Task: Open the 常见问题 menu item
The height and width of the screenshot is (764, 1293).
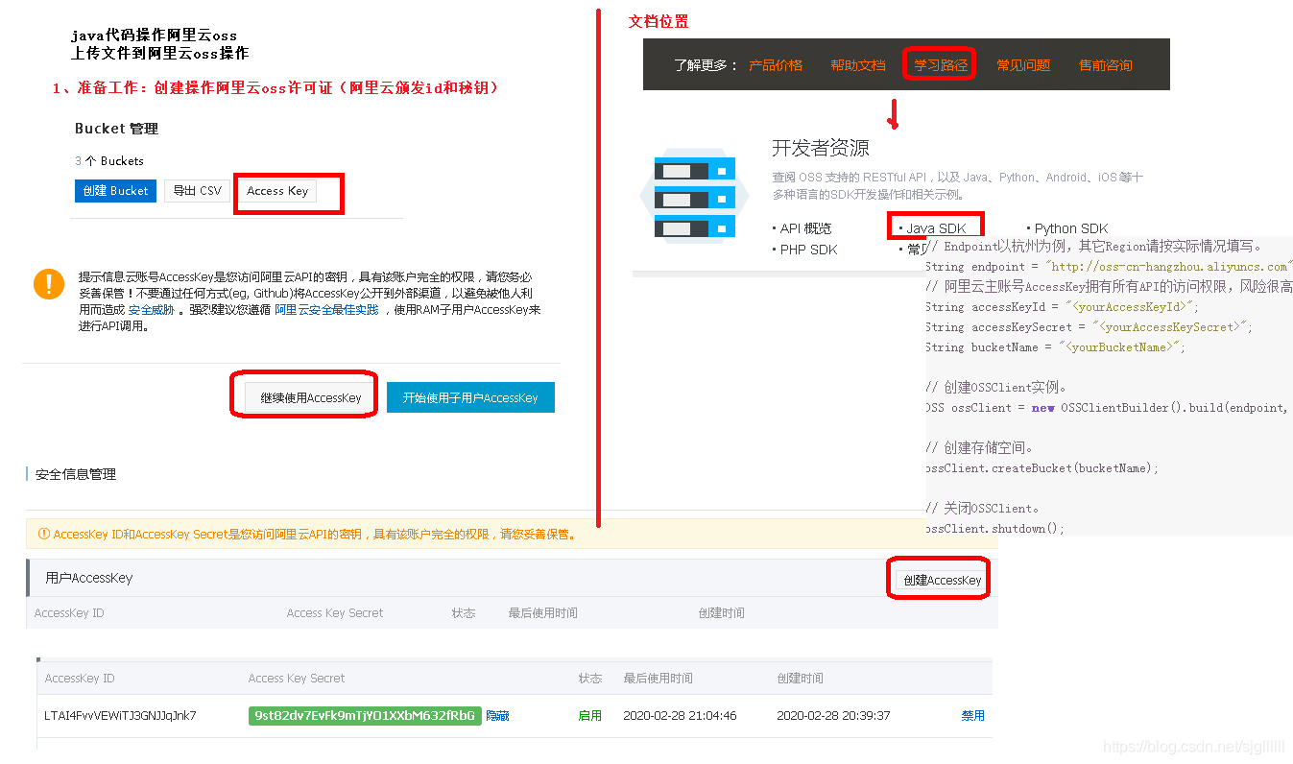Action: [x=1022, y=62]
